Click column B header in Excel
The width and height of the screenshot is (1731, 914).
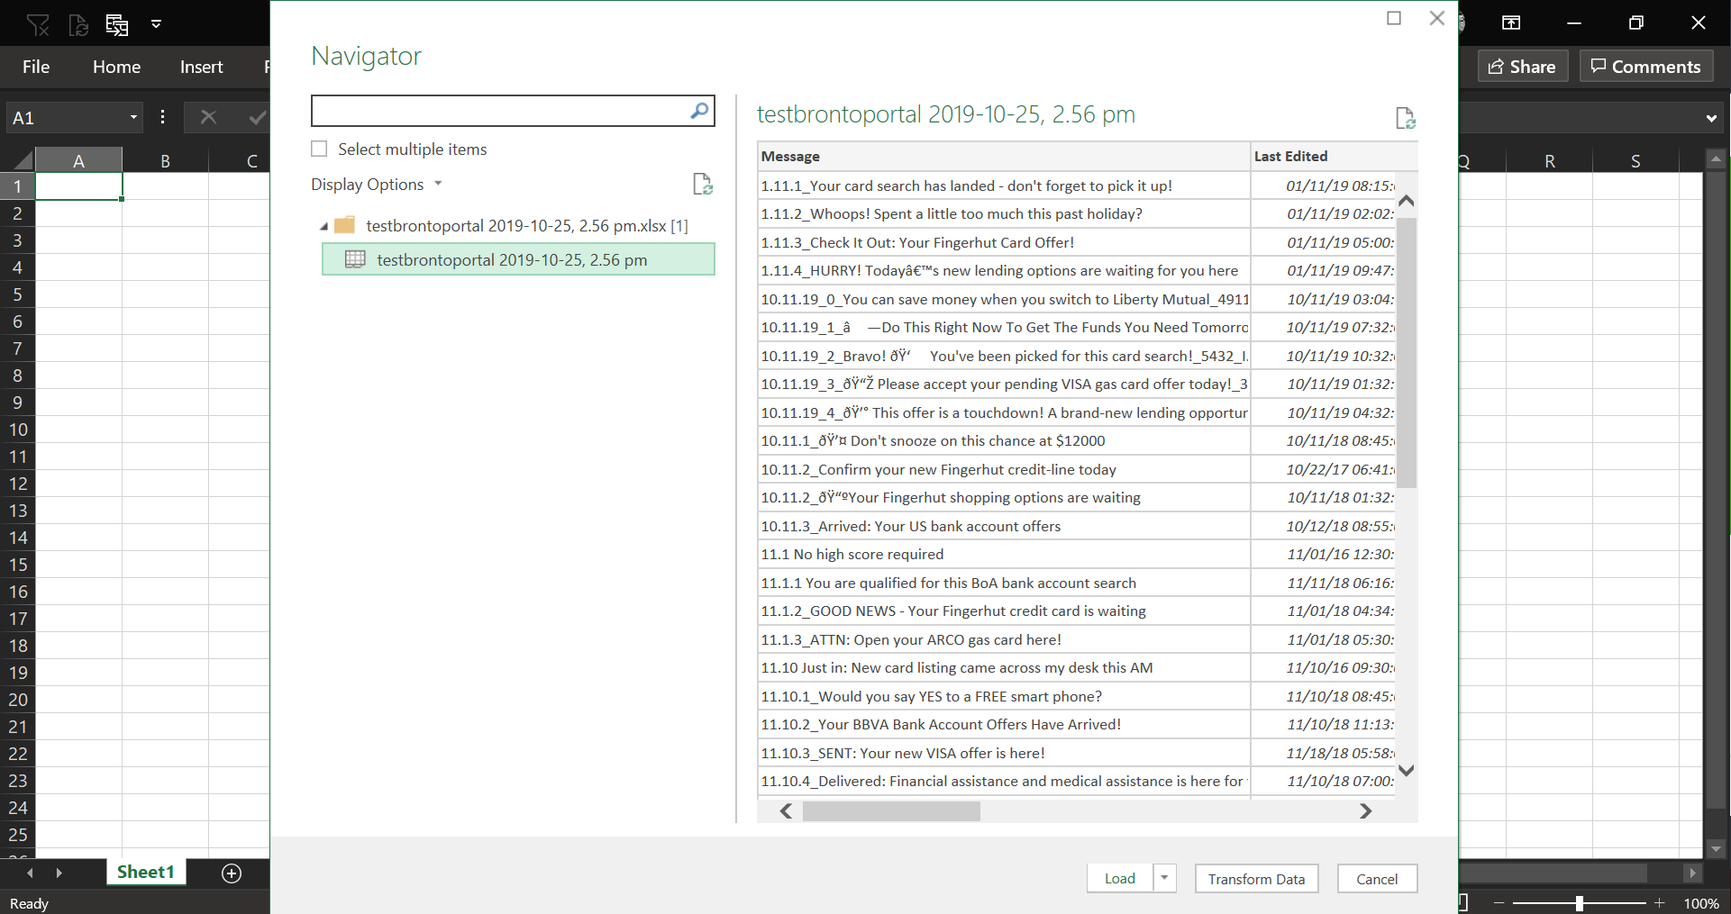point(165,160)
